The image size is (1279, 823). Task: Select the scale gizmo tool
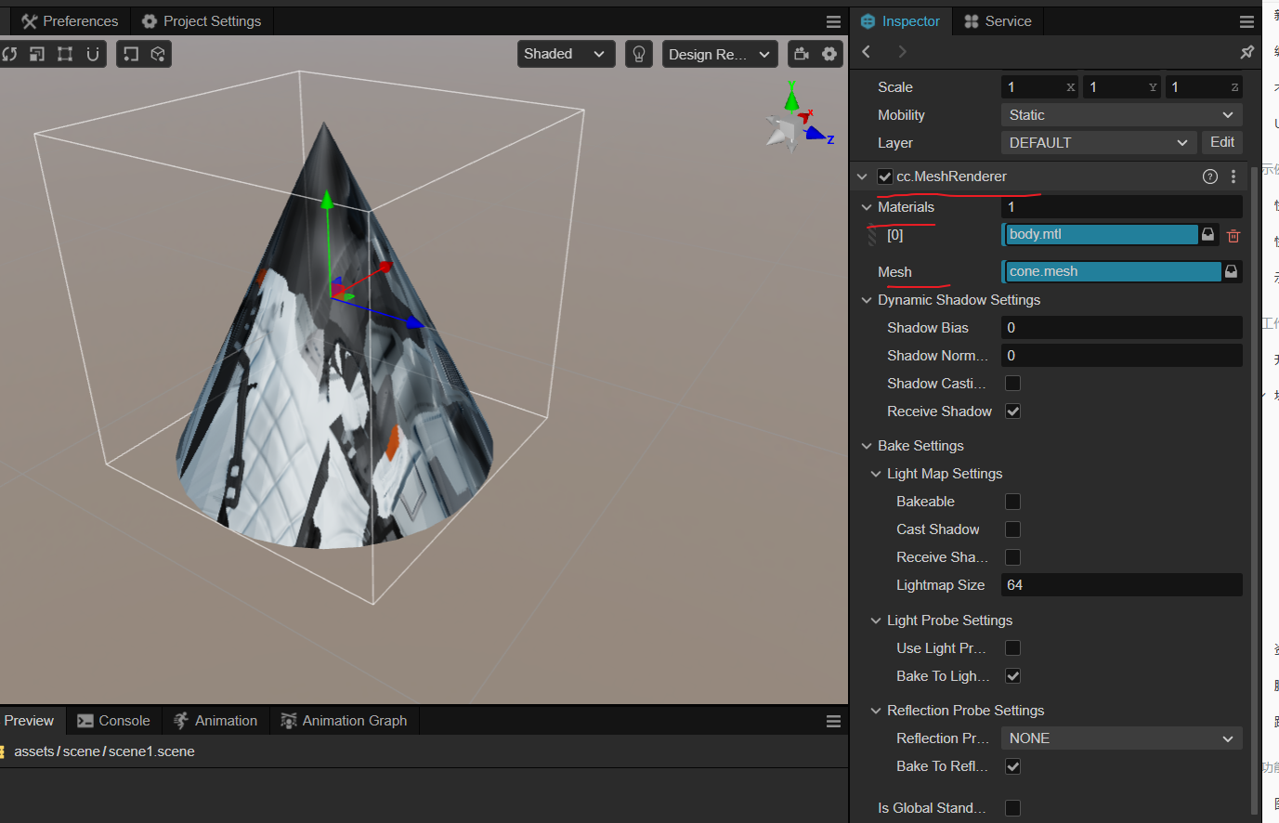click(x=37, y=54)
